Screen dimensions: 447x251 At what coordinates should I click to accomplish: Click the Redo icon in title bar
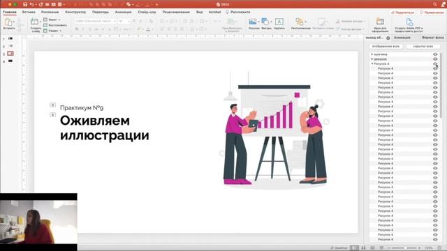tap(41, 5)
